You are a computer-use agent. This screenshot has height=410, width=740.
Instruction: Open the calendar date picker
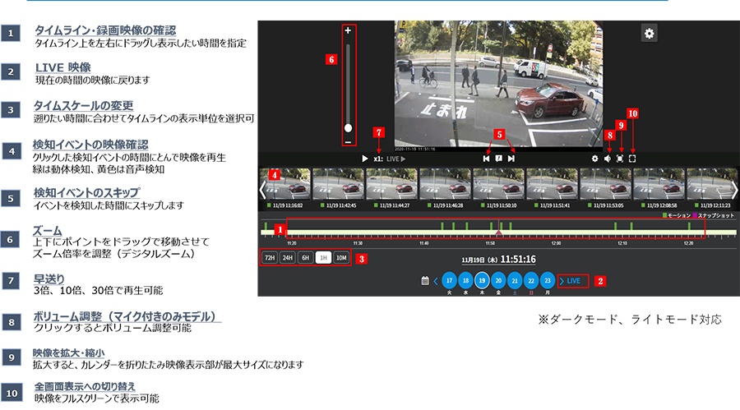tap(425, 281)
